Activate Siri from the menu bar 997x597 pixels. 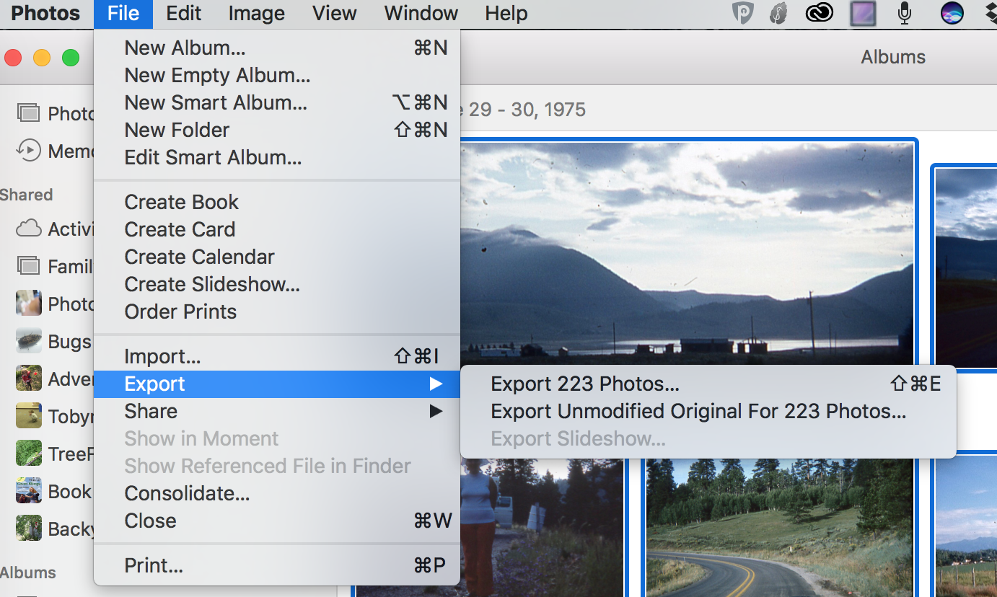952,13
